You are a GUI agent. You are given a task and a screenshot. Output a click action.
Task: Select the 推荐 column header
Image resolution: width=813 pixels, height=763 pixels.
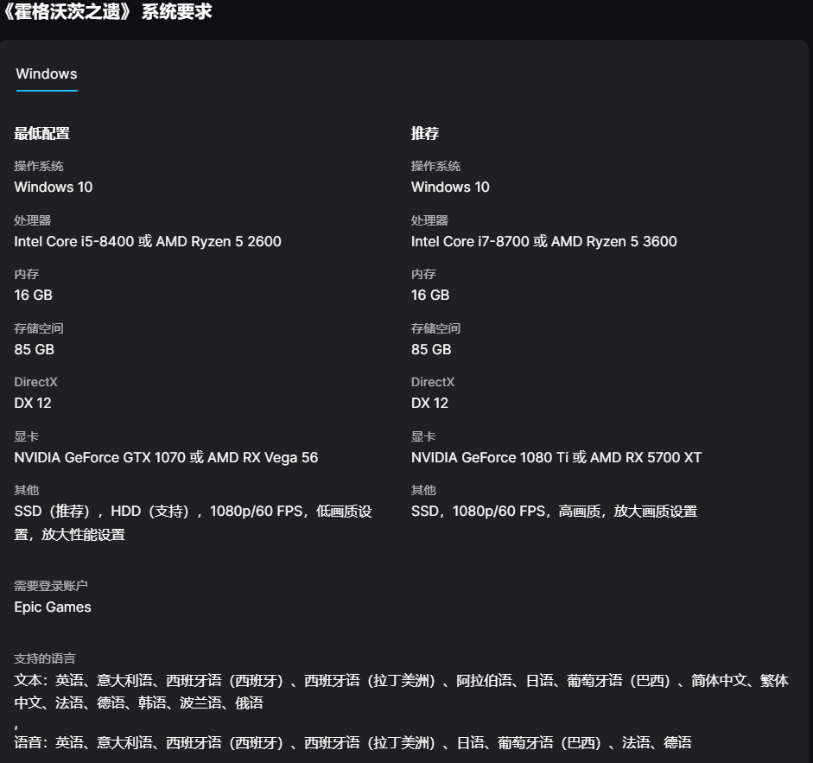[423, 133]
